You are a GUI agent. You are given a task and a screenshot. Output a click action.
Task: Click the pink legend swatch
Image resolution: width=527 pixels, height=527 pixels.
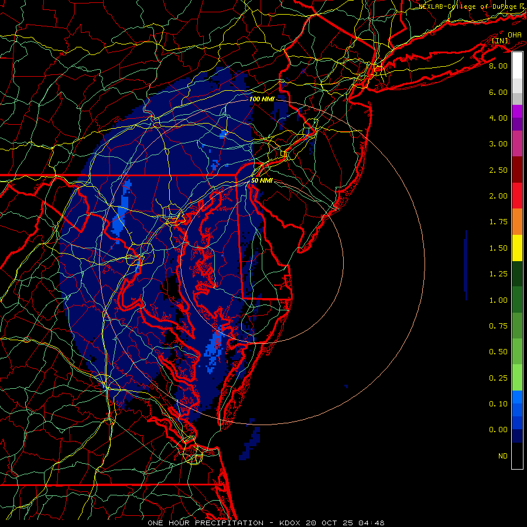pos(517,143)
